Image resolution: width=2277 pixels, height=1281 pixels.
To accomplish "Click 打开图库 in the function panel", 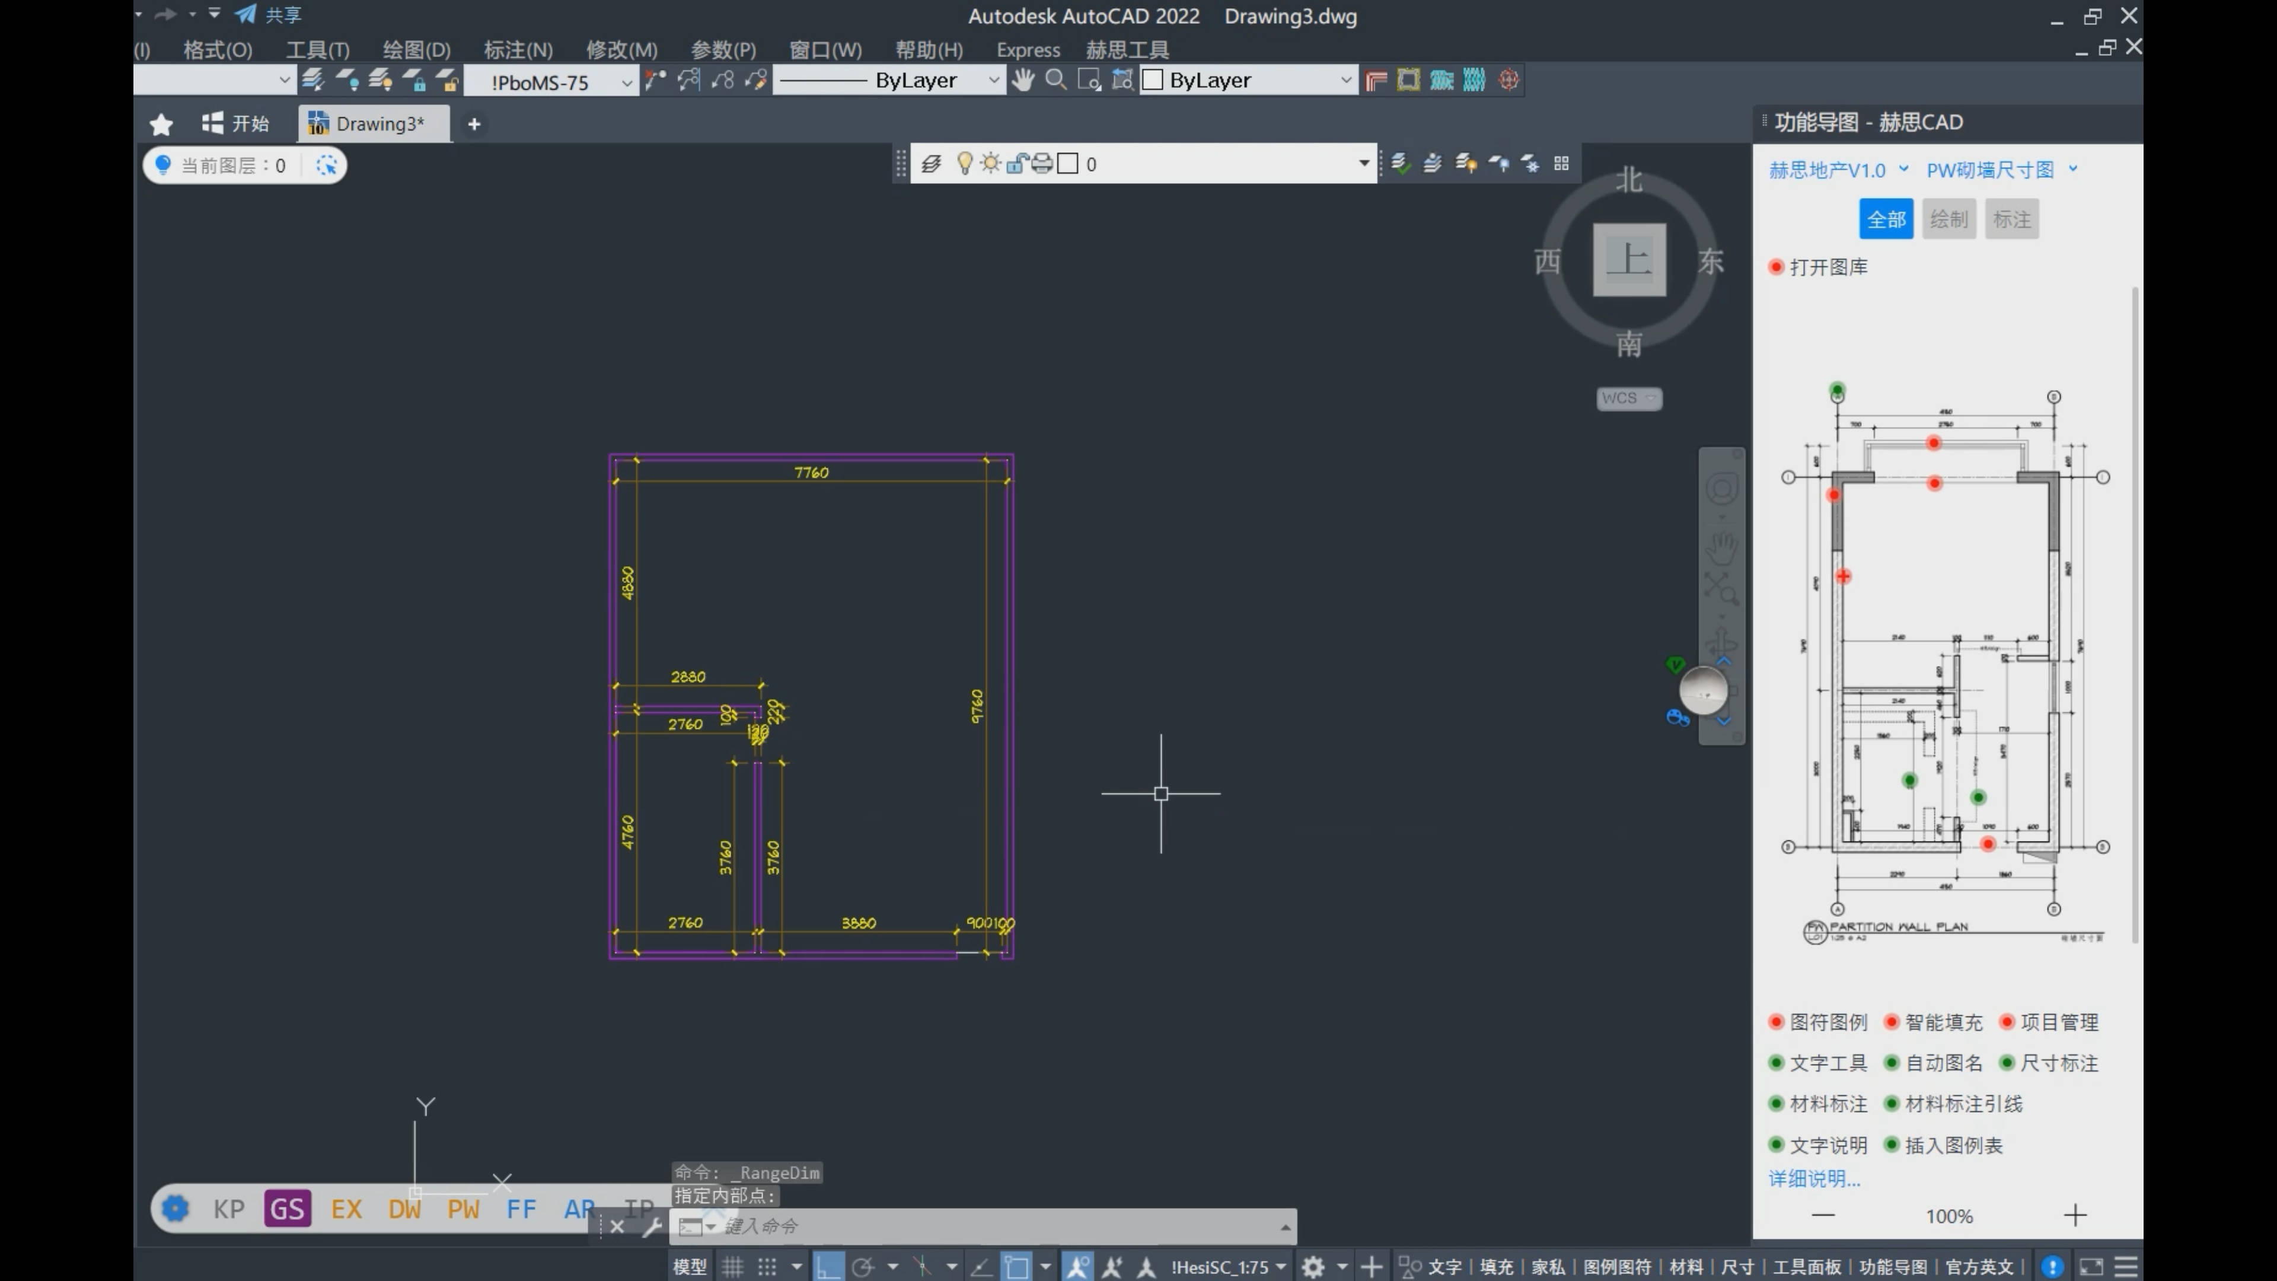I will tap(1819, 267).
